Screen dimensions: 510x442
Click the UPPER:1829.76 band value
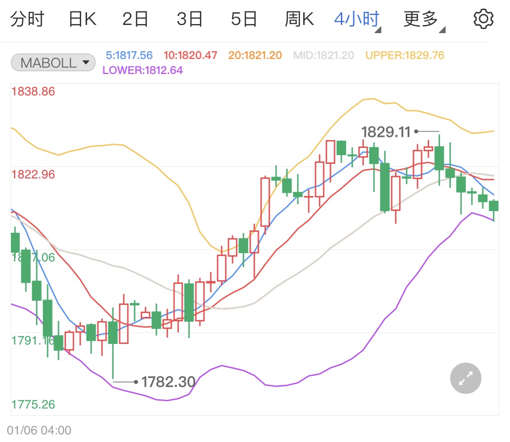[x=405, y=55]
